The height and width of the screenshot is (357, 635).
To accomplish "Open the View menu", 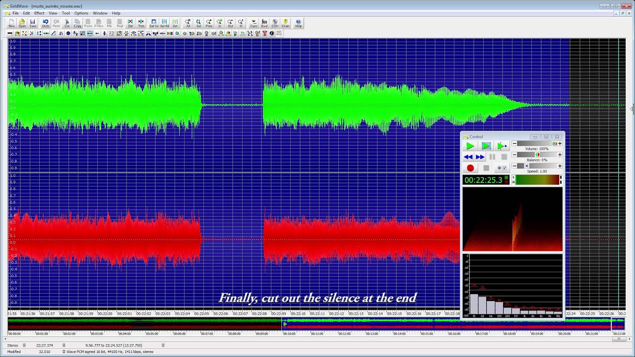I will click(53, 13).
